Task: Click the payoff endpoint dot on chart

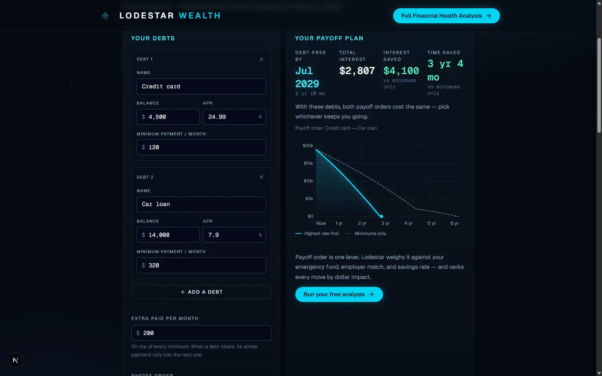Action: (382, 216)
